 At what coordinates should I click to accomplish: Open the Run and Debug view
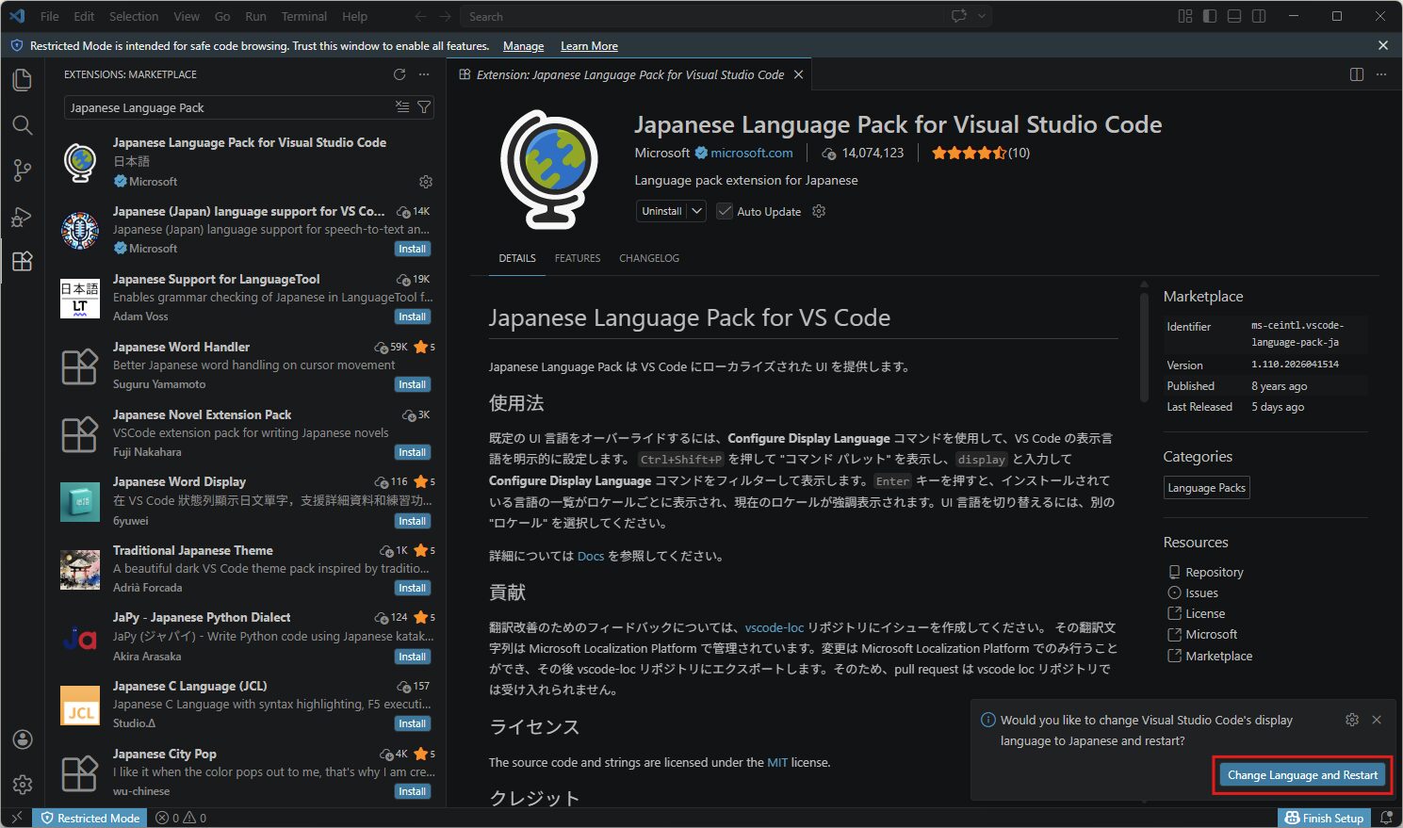(22, 217)
